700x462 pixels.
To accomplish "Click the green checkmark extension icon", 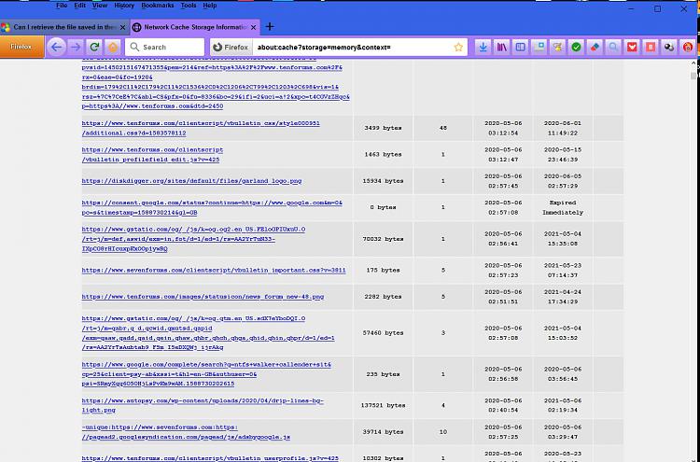I will tap(576, 47).
